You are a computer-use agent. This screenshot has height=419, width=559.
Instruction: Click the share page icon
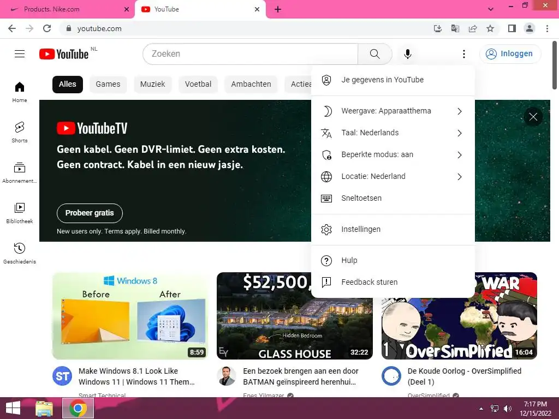point(473,28)
